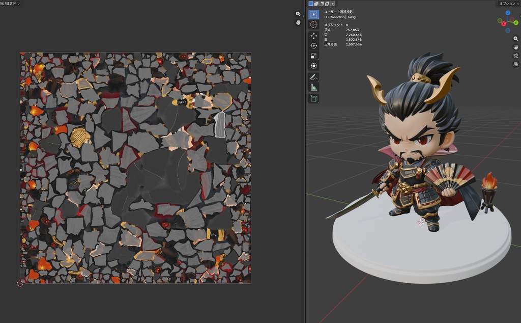
Task: Click the gold crest UV island in texture
Action: (x=79, y=137)
